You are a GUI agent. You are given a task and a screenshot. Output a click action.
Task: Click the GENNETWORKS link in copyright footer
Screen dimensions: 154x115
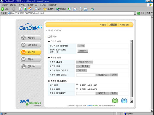(92, 106)
